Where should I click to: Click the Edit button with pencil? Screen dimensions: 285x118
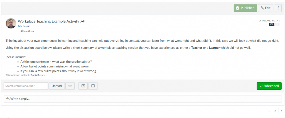(x=266, y=8)
